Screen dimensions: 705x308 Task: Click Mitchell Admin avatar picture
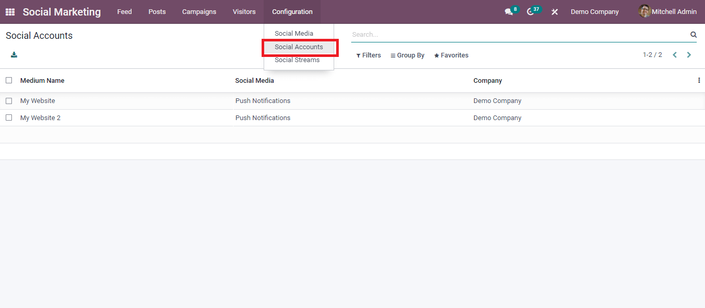[x=644, y=11]
